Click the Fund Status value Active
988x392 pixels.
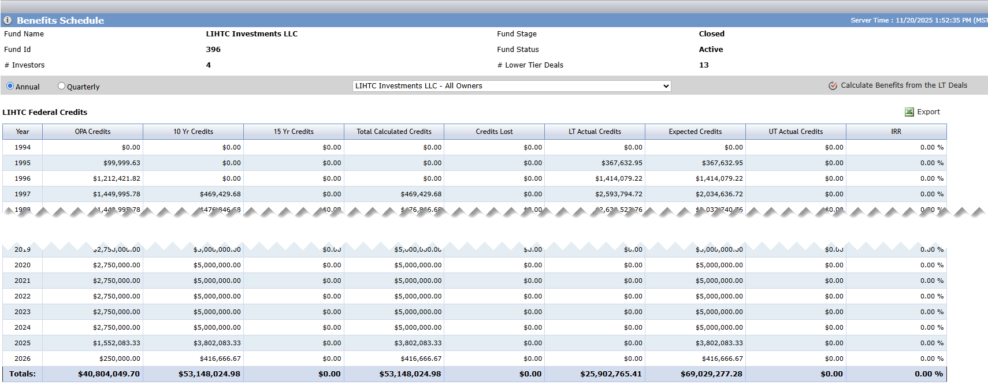[x=711, y=50]
